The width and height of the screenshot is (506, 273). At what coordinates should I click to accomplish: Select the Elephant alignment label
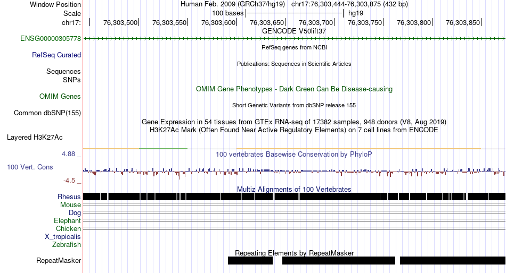point(67,221)
